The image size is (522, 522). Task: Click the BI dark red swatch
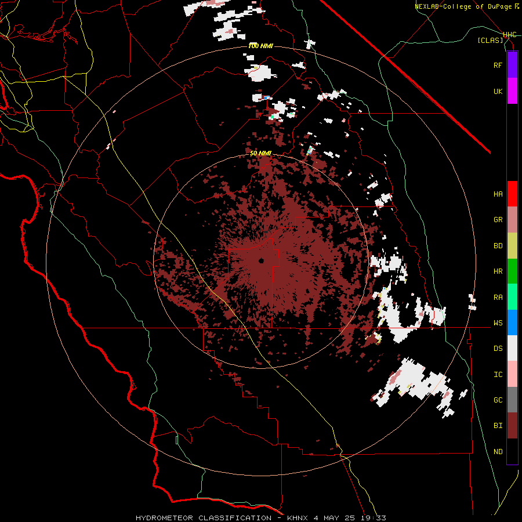coord(512,426)
